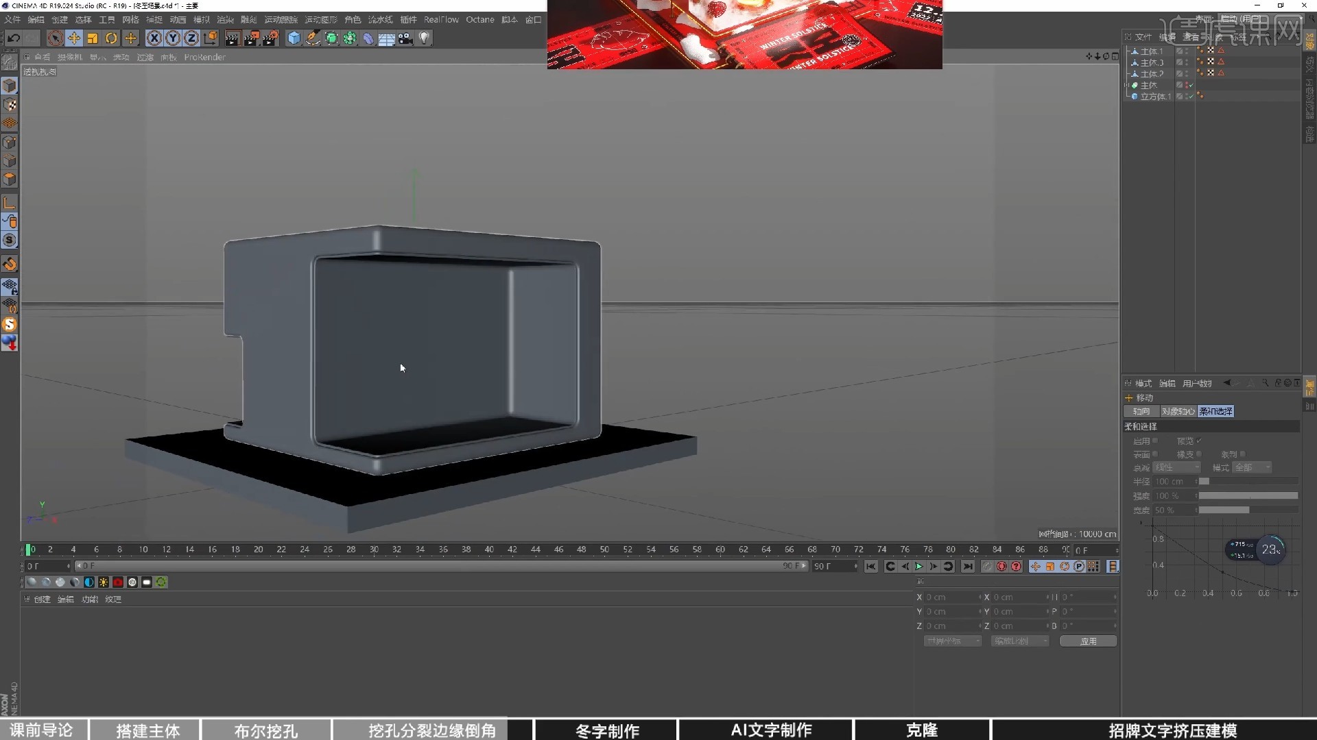Click frame 30 on timeline ruler
1317x740 pixels.
pos(374,550)
